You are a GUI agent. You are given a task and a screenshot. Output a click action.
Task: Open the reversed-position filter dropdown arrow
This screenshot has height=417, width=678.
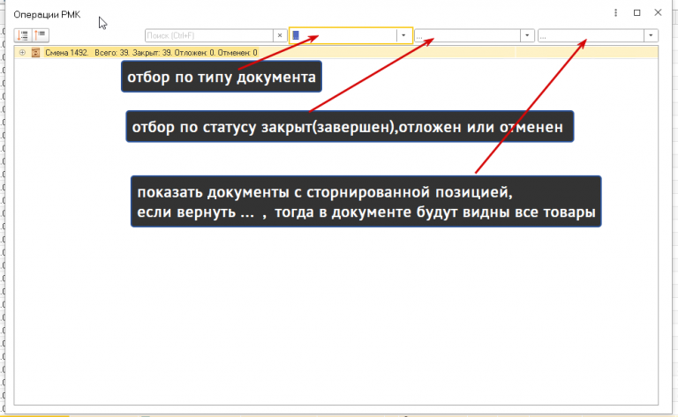[651, 35]
